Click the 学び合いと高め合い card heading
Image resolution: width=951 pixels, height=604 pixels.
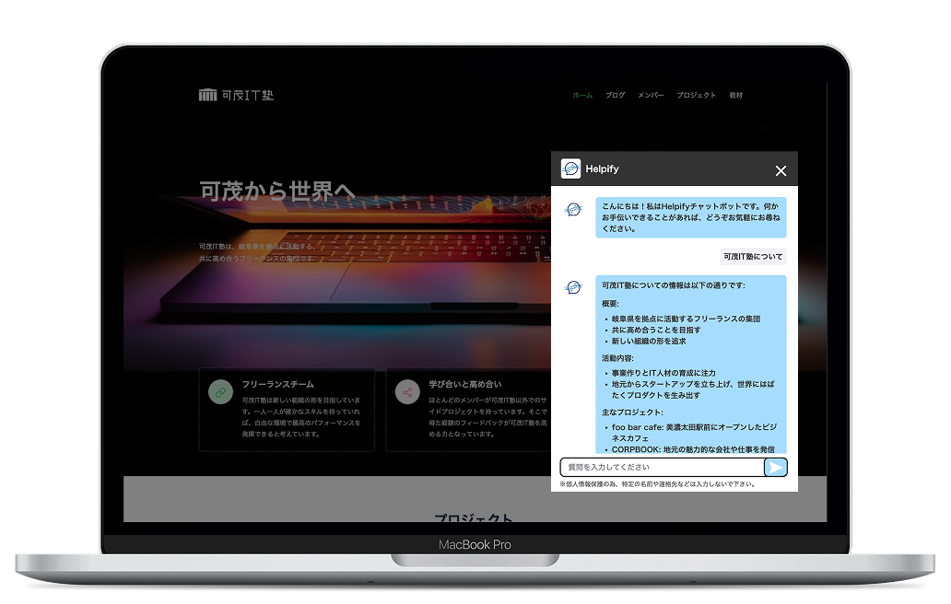click(465, 384)
